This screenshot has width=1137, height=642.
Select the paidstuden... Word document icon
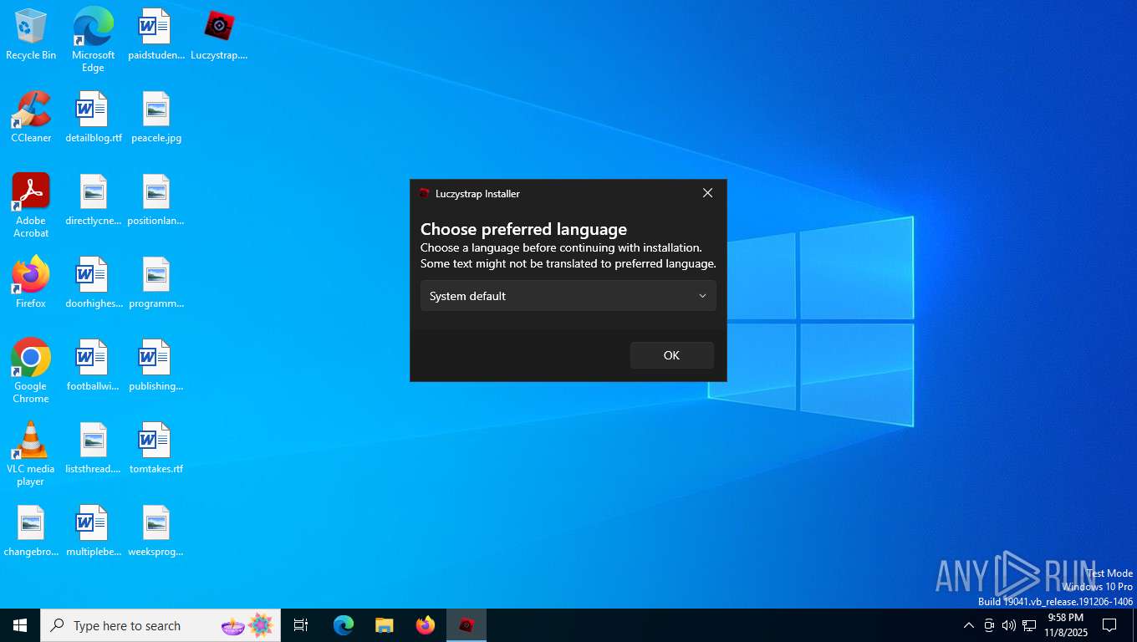coord(156,35)
